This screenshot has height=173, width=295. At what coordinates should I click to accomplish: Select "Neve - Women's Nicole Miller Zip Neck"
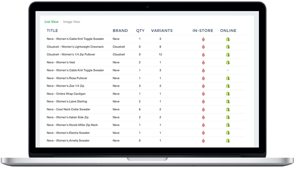click(x=72, y=125)
